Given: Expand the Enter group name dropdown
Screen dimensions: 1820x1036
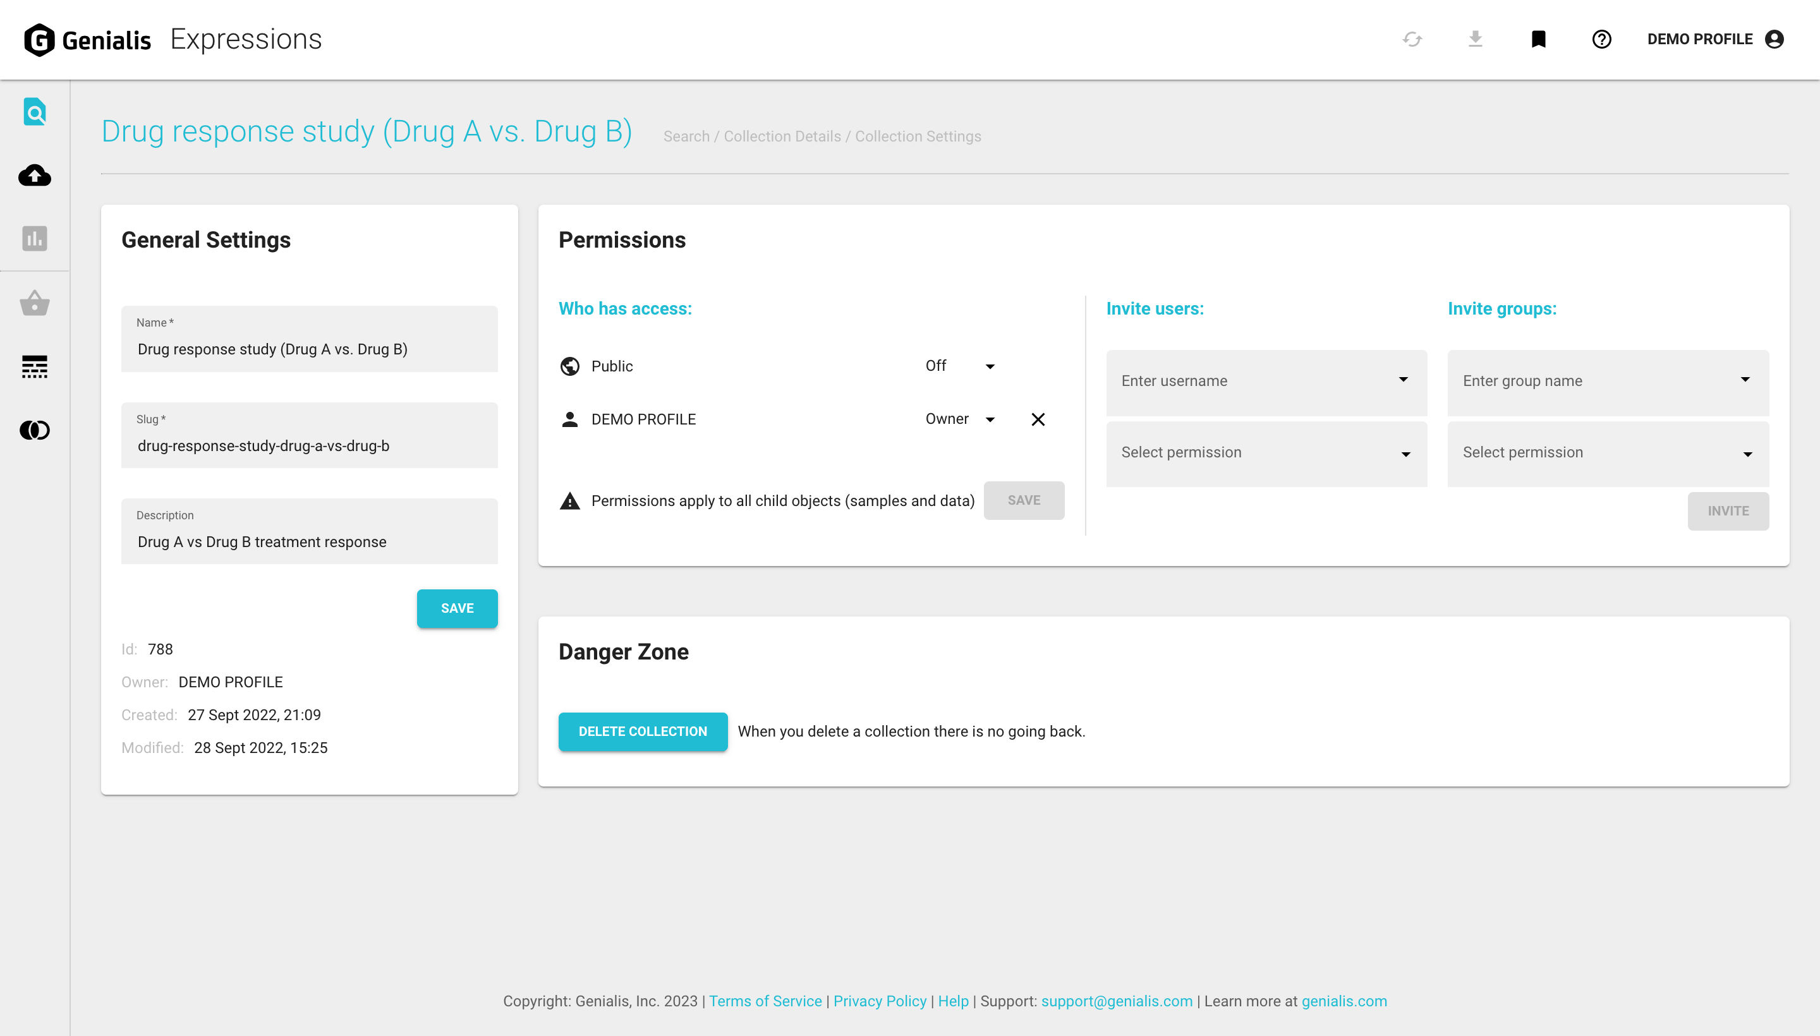Looking at the screenshot, I should point(1606,382).
